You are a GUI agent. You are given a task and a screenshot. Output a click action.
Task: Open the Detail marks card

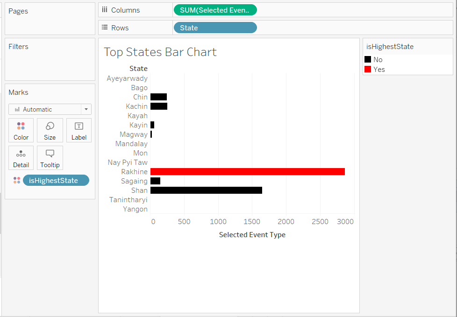tap(21, 158)
